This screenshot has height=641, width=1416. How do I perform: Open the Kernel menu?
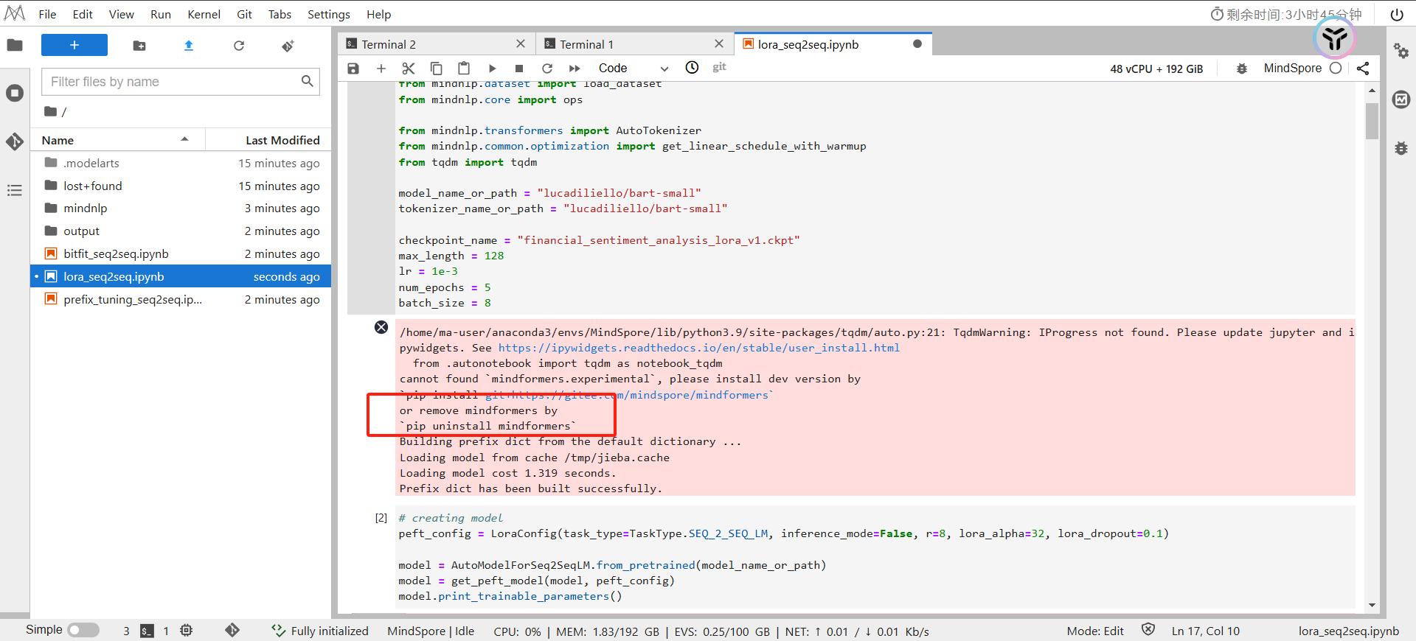[x=204, y=14]
